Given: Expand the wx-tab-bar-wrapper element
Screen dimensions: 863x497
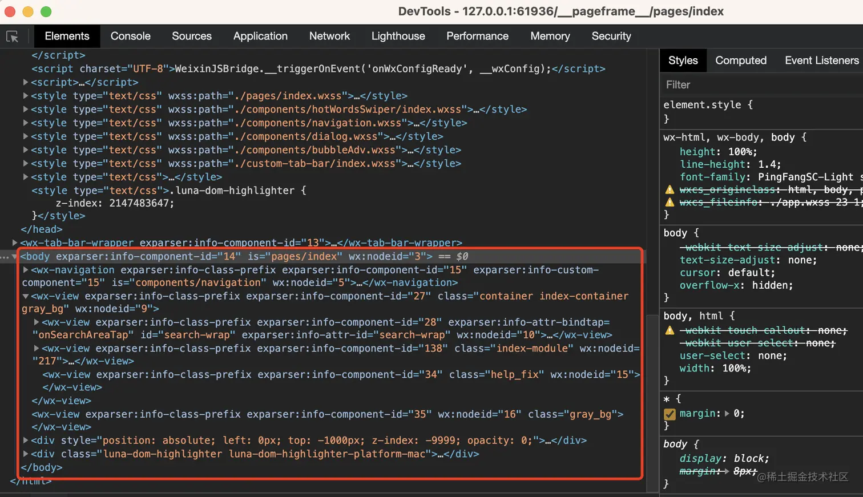Looking at the screenshot, I should pyautogui.click(x=15, y=243).
